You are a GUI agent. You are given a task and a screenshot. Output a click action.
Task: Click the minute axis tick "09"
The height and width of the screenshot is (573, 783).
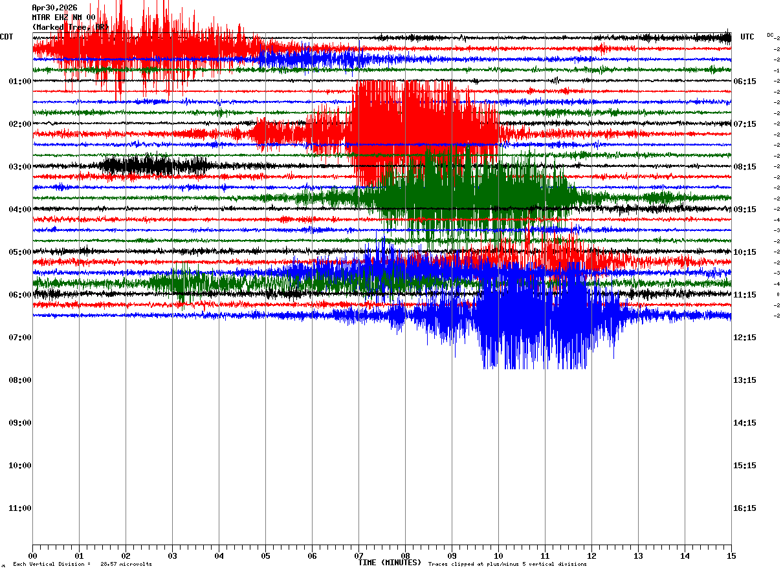pos(452,556)
